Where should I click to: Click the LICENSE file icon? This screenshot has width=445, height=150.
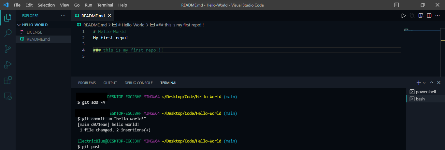22,32
